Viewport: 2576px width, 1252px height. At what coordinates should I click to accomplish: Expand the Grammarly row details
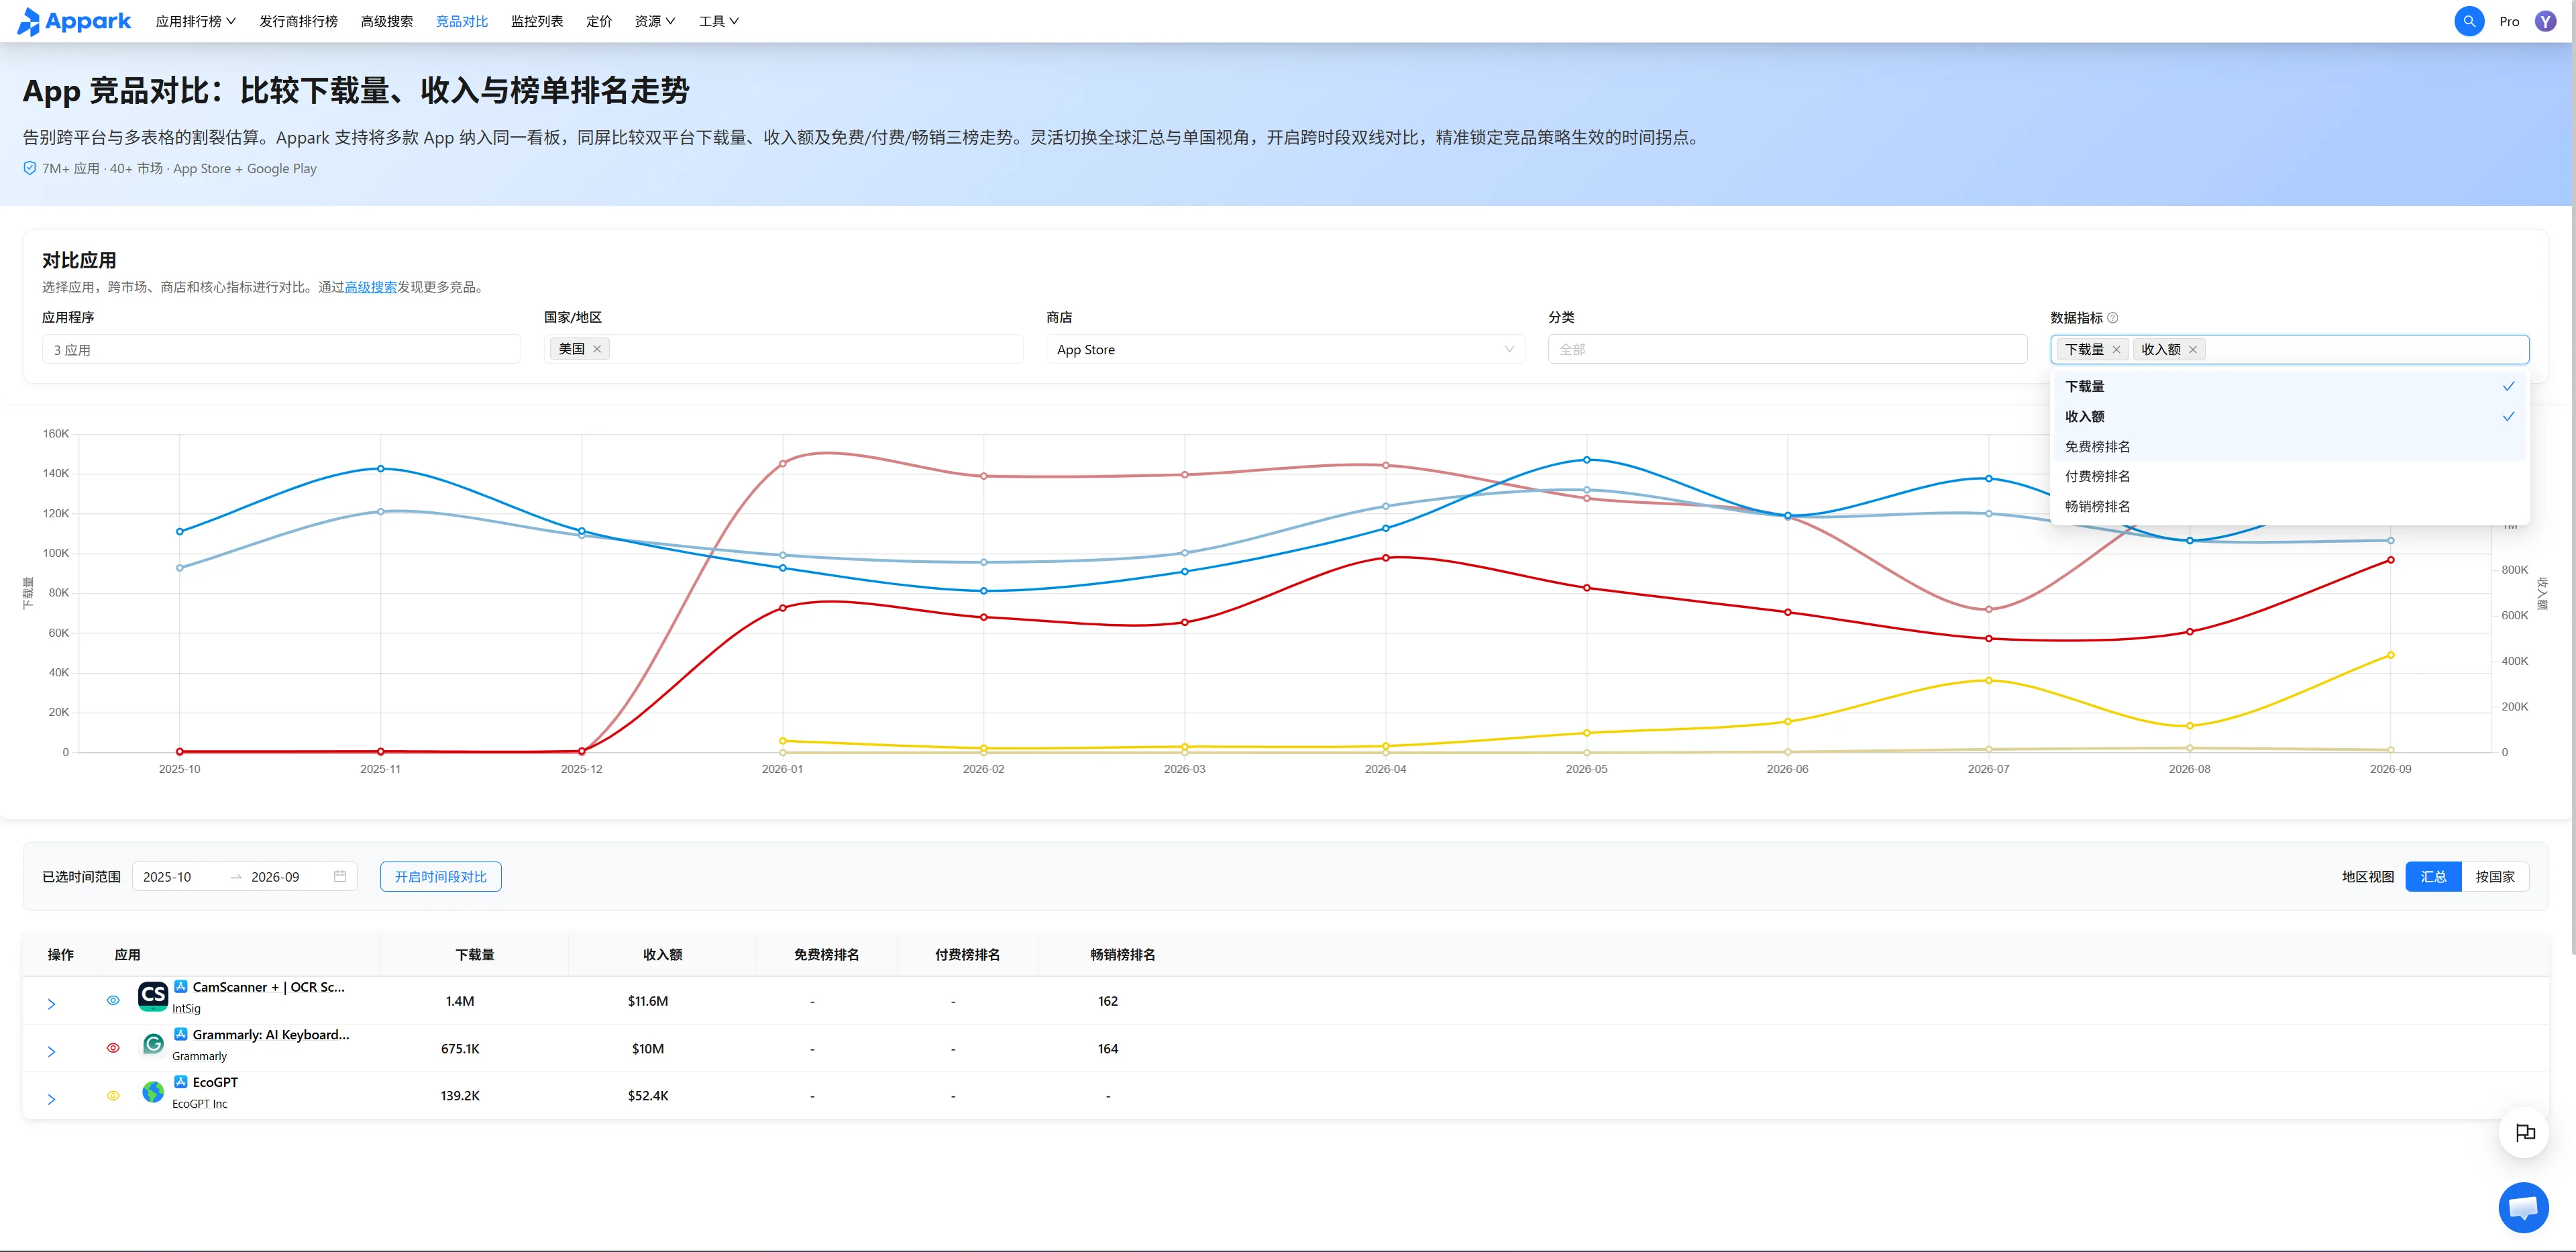tap(52, 1051)
